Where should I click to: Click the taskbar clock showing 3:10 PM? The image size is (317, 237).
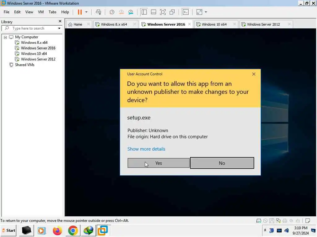tap(301, 231)
